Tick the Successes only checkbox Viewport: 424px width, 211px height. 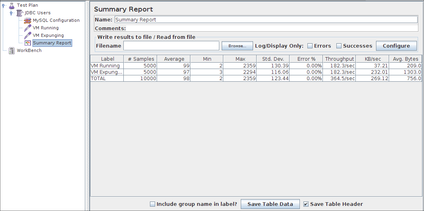tap(339, 46)
